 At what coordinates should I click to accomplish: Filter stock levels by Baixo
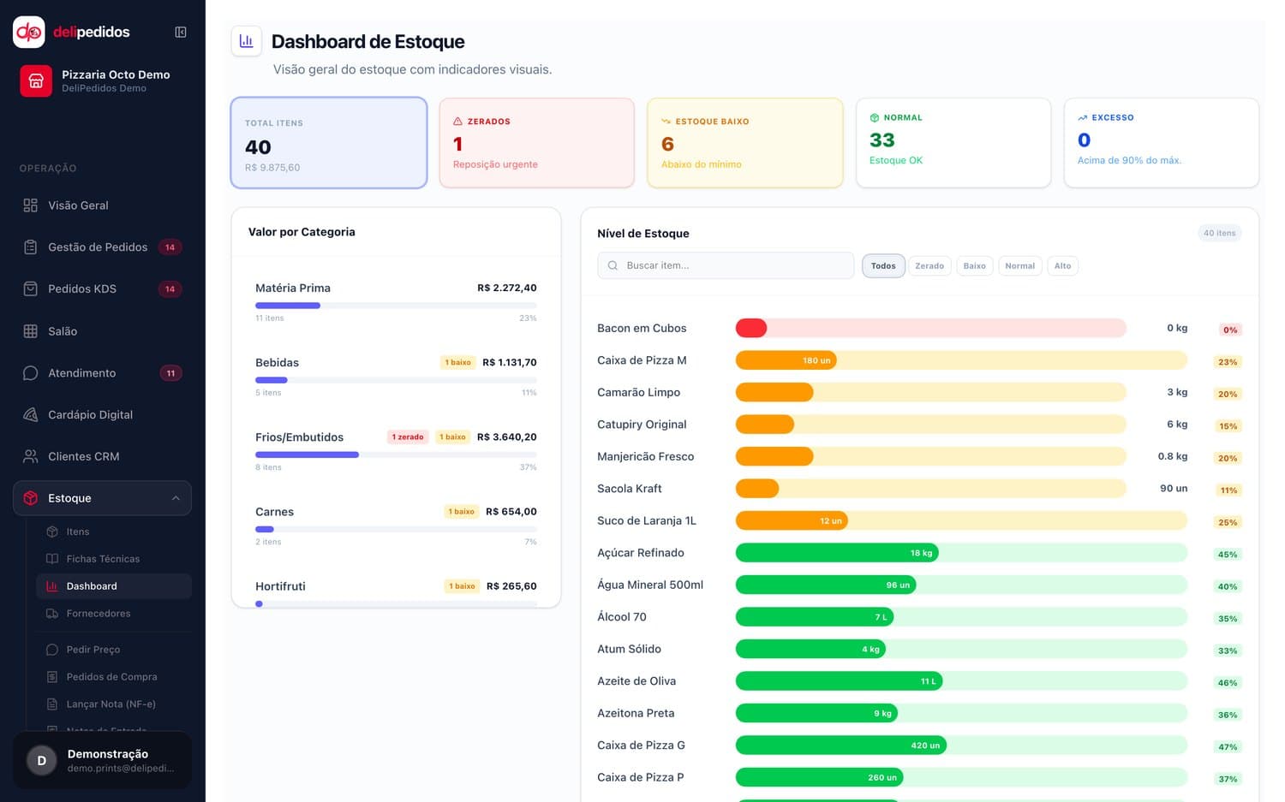(974, 266)
